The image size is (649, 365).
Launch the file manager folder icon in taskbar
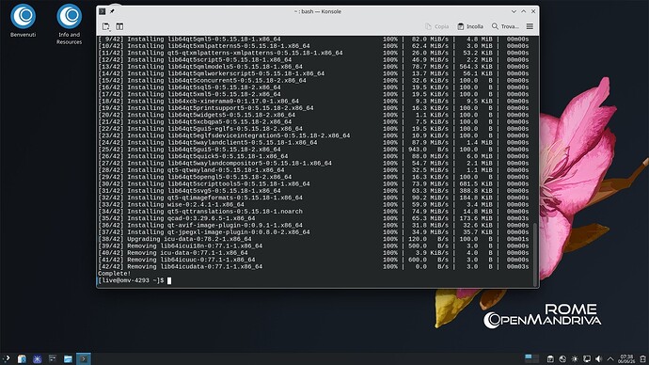[68, 358]
